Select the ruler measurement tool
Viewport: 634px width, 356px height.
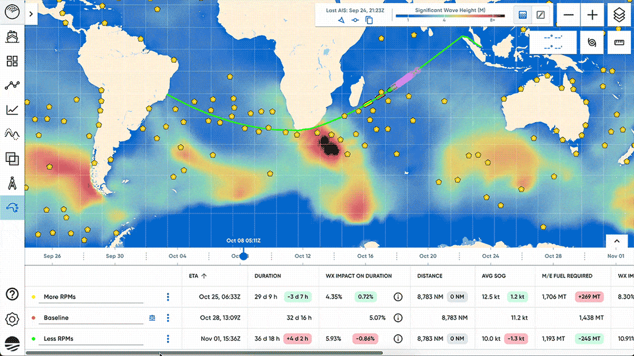619,43
